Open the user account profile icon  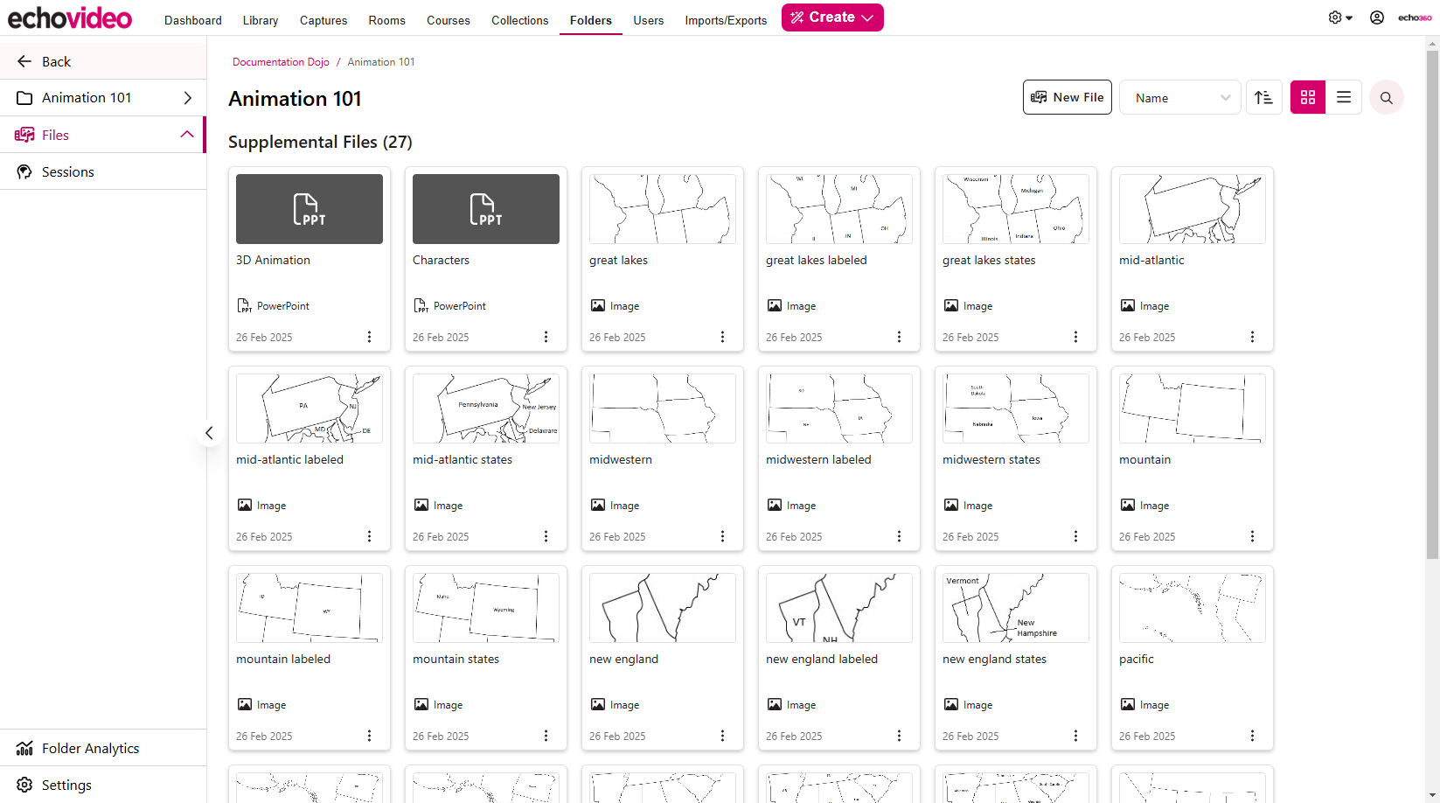[1377, 17]
